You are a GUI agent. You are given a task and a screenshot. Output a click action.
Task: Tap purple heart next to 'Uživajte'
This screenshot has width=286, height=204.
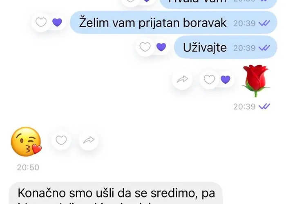pos(161,47)
